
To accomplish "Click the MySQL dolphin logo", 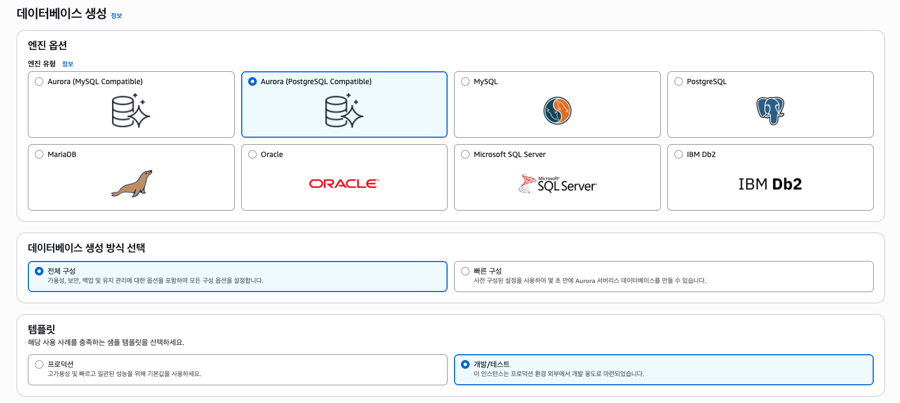I will pos(557,111).
